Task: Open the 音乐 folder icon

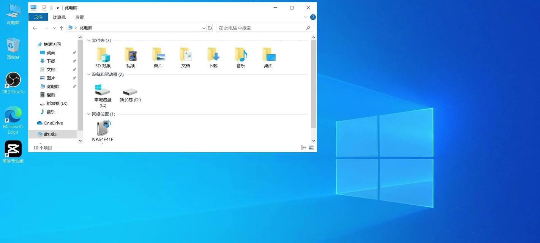Action: 241,55
